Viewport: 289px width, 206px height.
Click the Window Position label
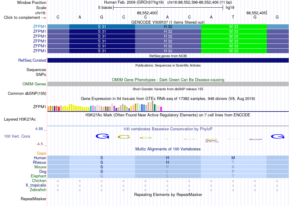pos(32,2)
